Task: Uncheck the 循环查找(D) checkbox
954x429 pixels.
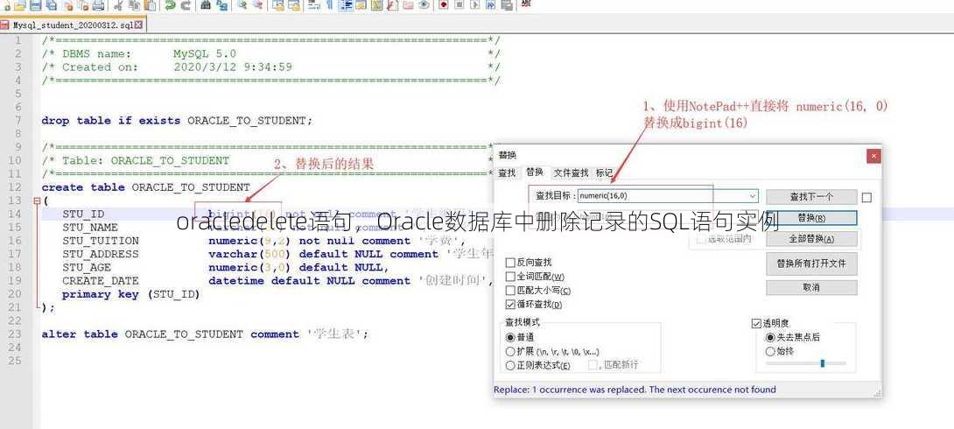Action: tap(510, 305)
